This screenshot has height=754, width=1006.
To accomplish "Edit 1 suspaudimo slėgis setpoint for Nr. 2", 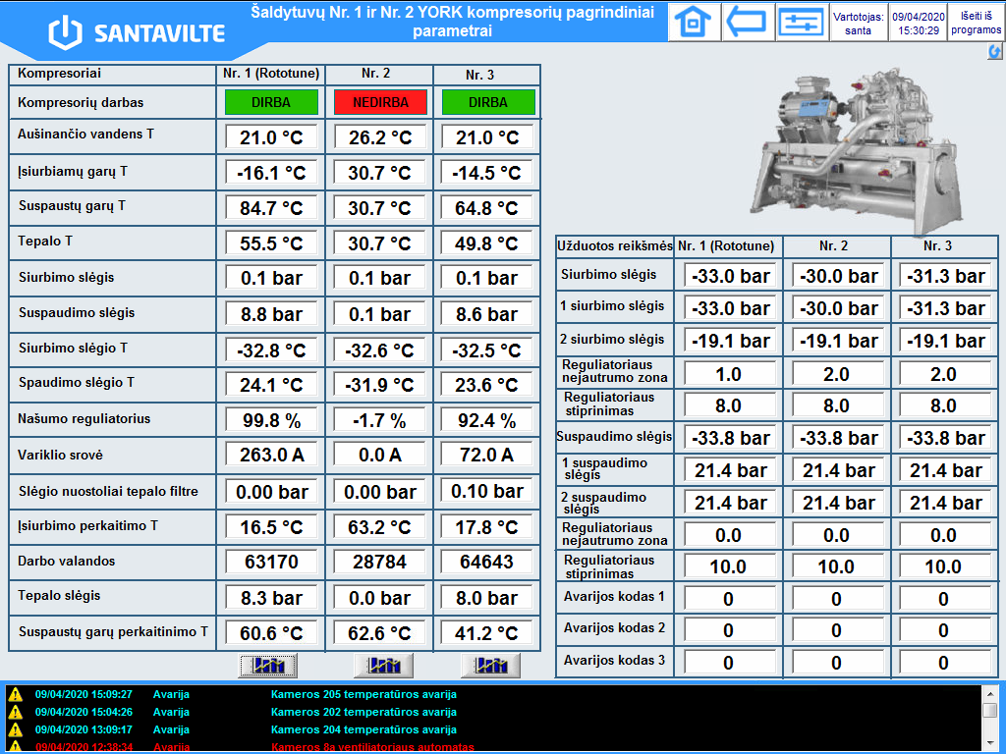I will 838,470.
